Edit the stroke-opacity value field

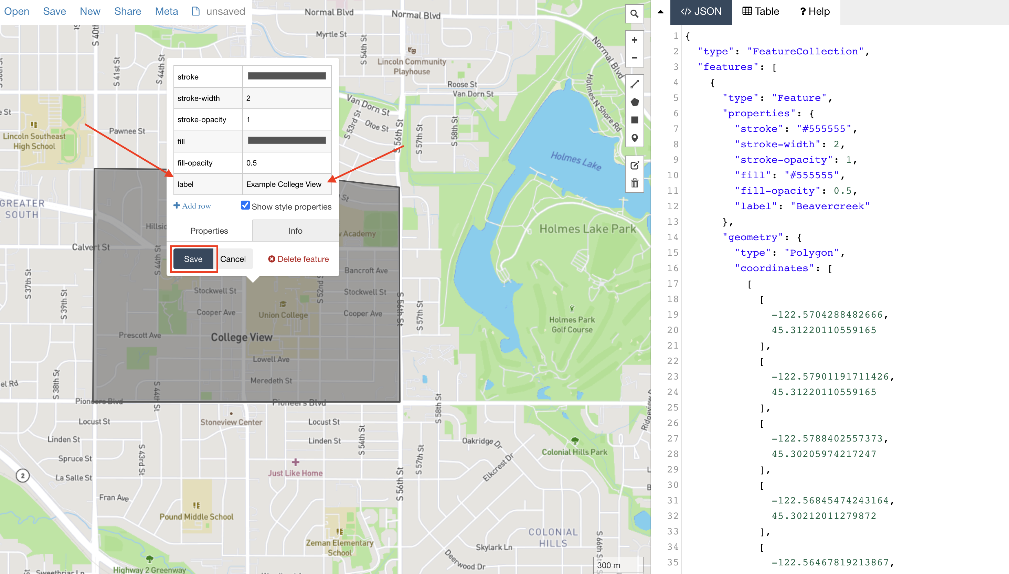point(287,119)
